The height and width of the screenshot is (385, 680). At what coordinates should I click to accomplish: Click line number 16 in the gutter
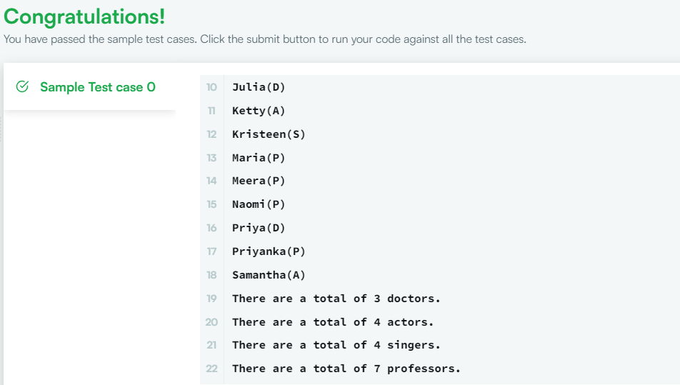point(211,228)
